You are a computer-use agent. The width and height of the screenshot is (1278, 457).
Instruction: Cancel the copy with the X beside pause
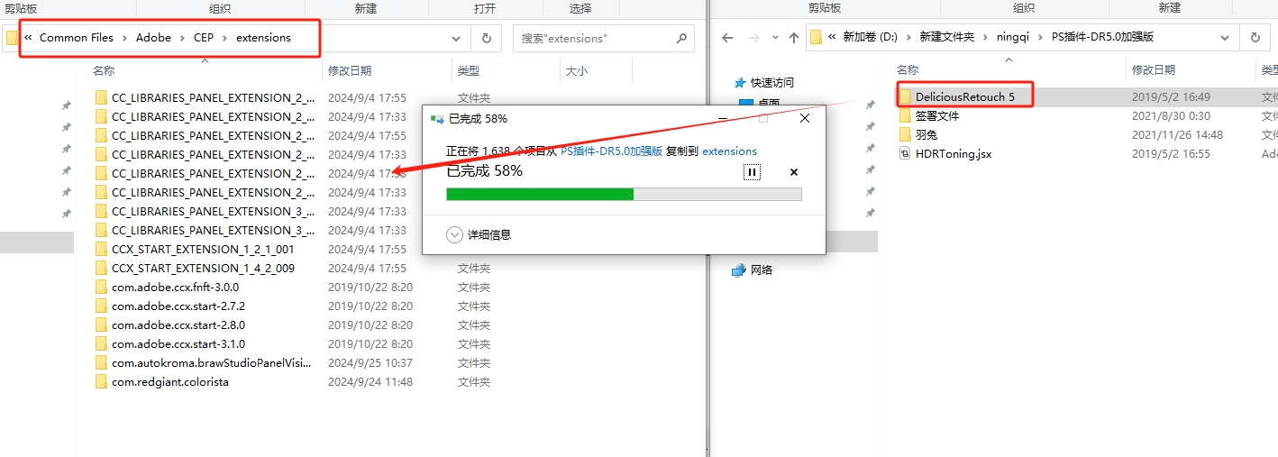pos(793,172)
